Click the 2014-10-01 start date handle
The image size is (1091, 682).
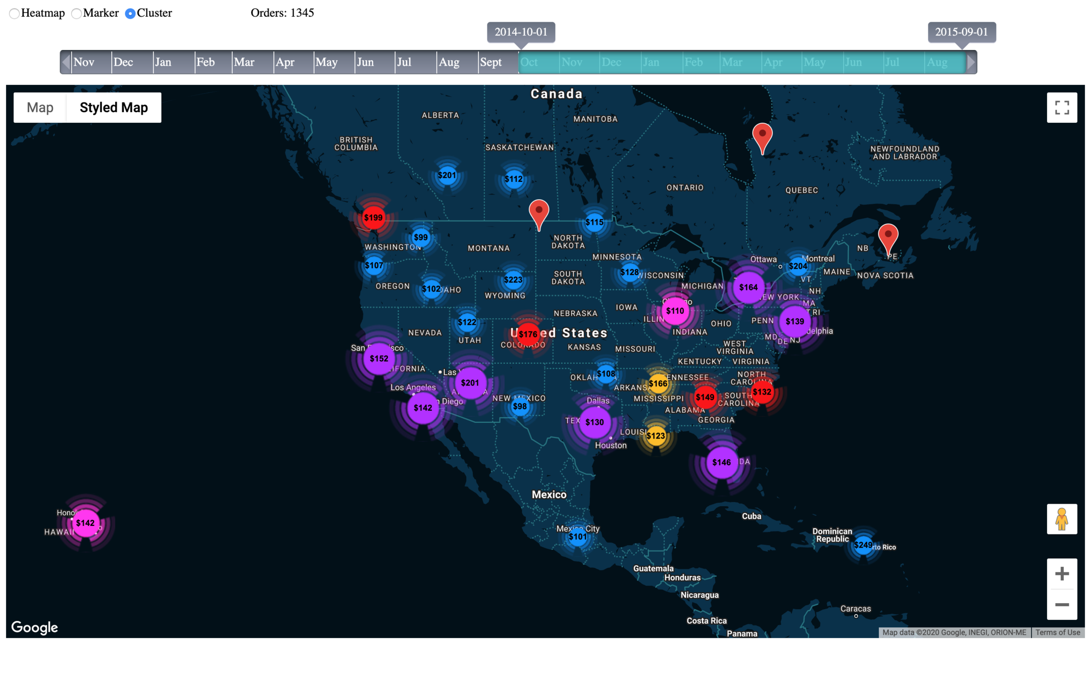(x=521, y=32)
